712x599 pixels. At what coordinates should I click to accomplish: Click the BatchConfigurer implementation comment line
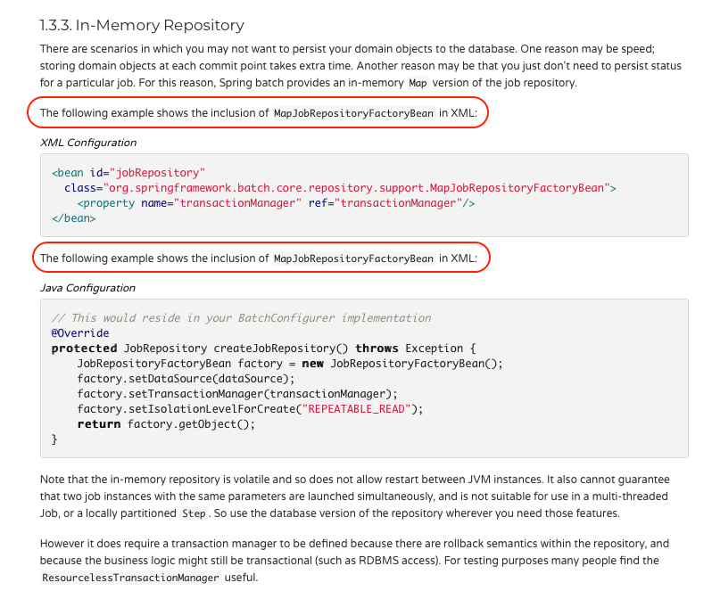coord(242,318)
